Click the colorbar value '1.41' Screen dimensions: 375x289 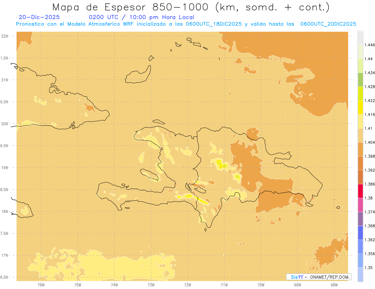[x=369, y=128]
